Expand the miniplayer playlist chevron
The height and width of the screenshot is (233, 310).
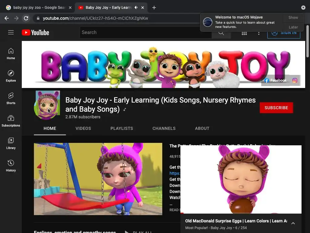point(293,223)
